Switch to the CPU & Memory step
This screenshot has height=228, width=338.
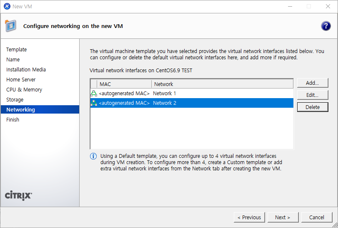tap(24, 90)
